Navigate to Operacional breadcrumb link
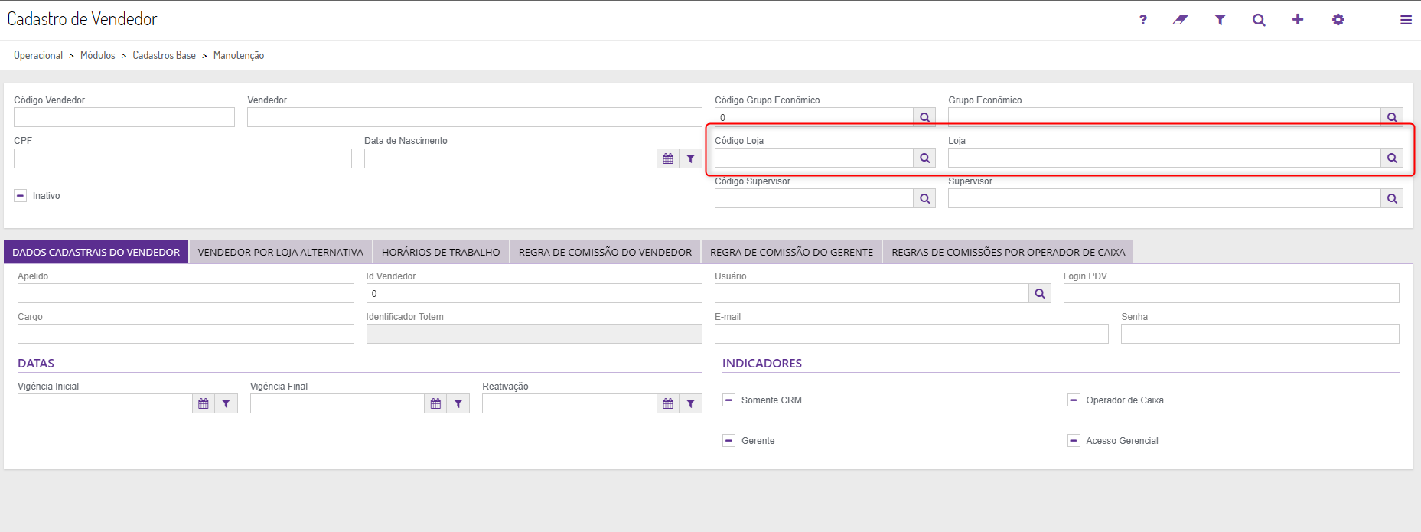Viewport: 1421px width, 532px height. (38, 55)
